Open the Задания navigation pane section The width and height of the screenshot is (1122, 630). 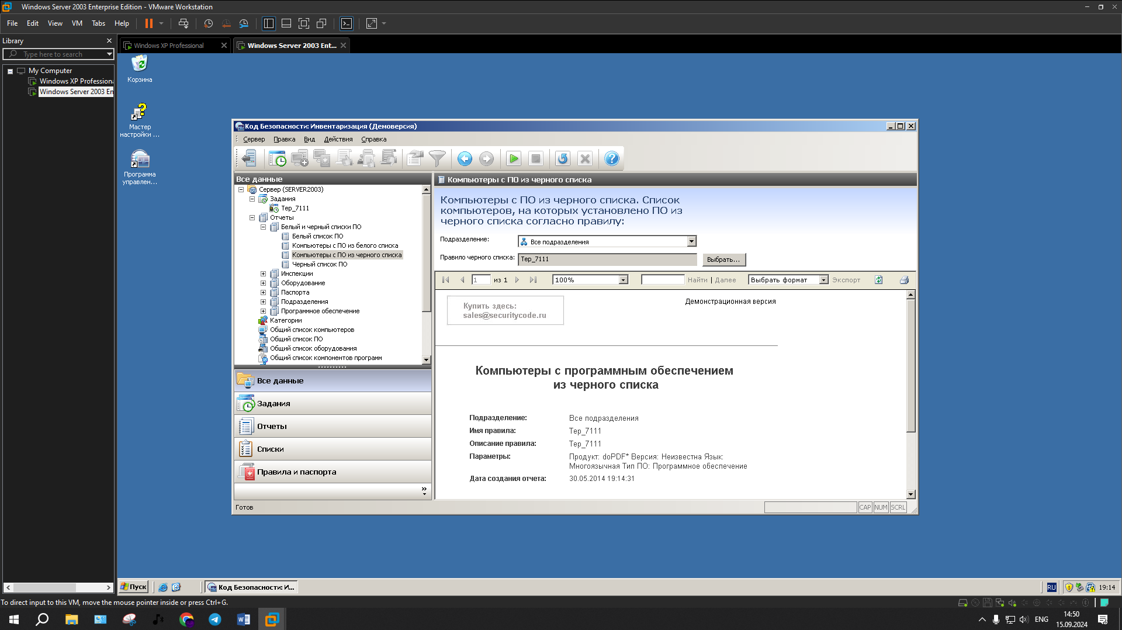(333, 403)
